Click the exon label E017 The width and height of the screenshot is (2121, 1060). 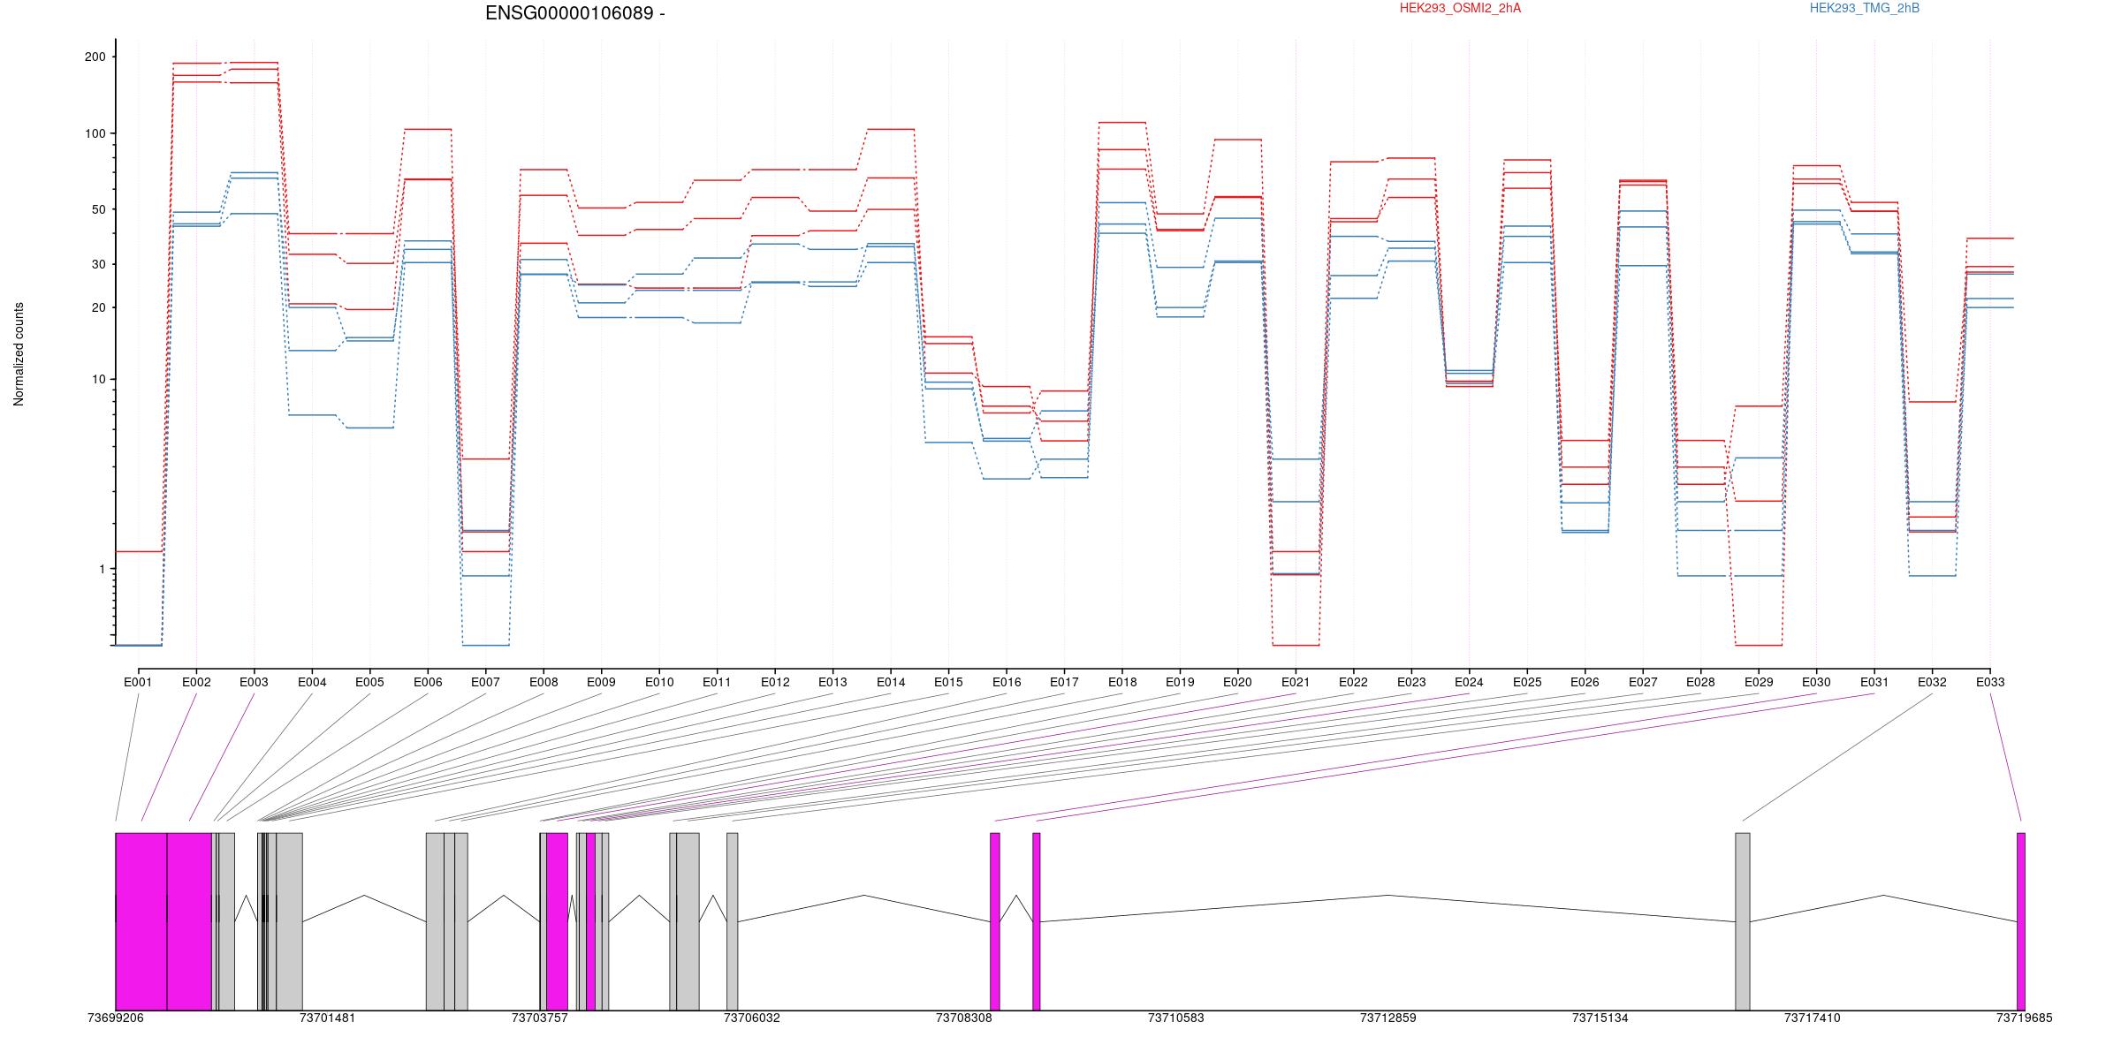click(x=1064, y=682)
